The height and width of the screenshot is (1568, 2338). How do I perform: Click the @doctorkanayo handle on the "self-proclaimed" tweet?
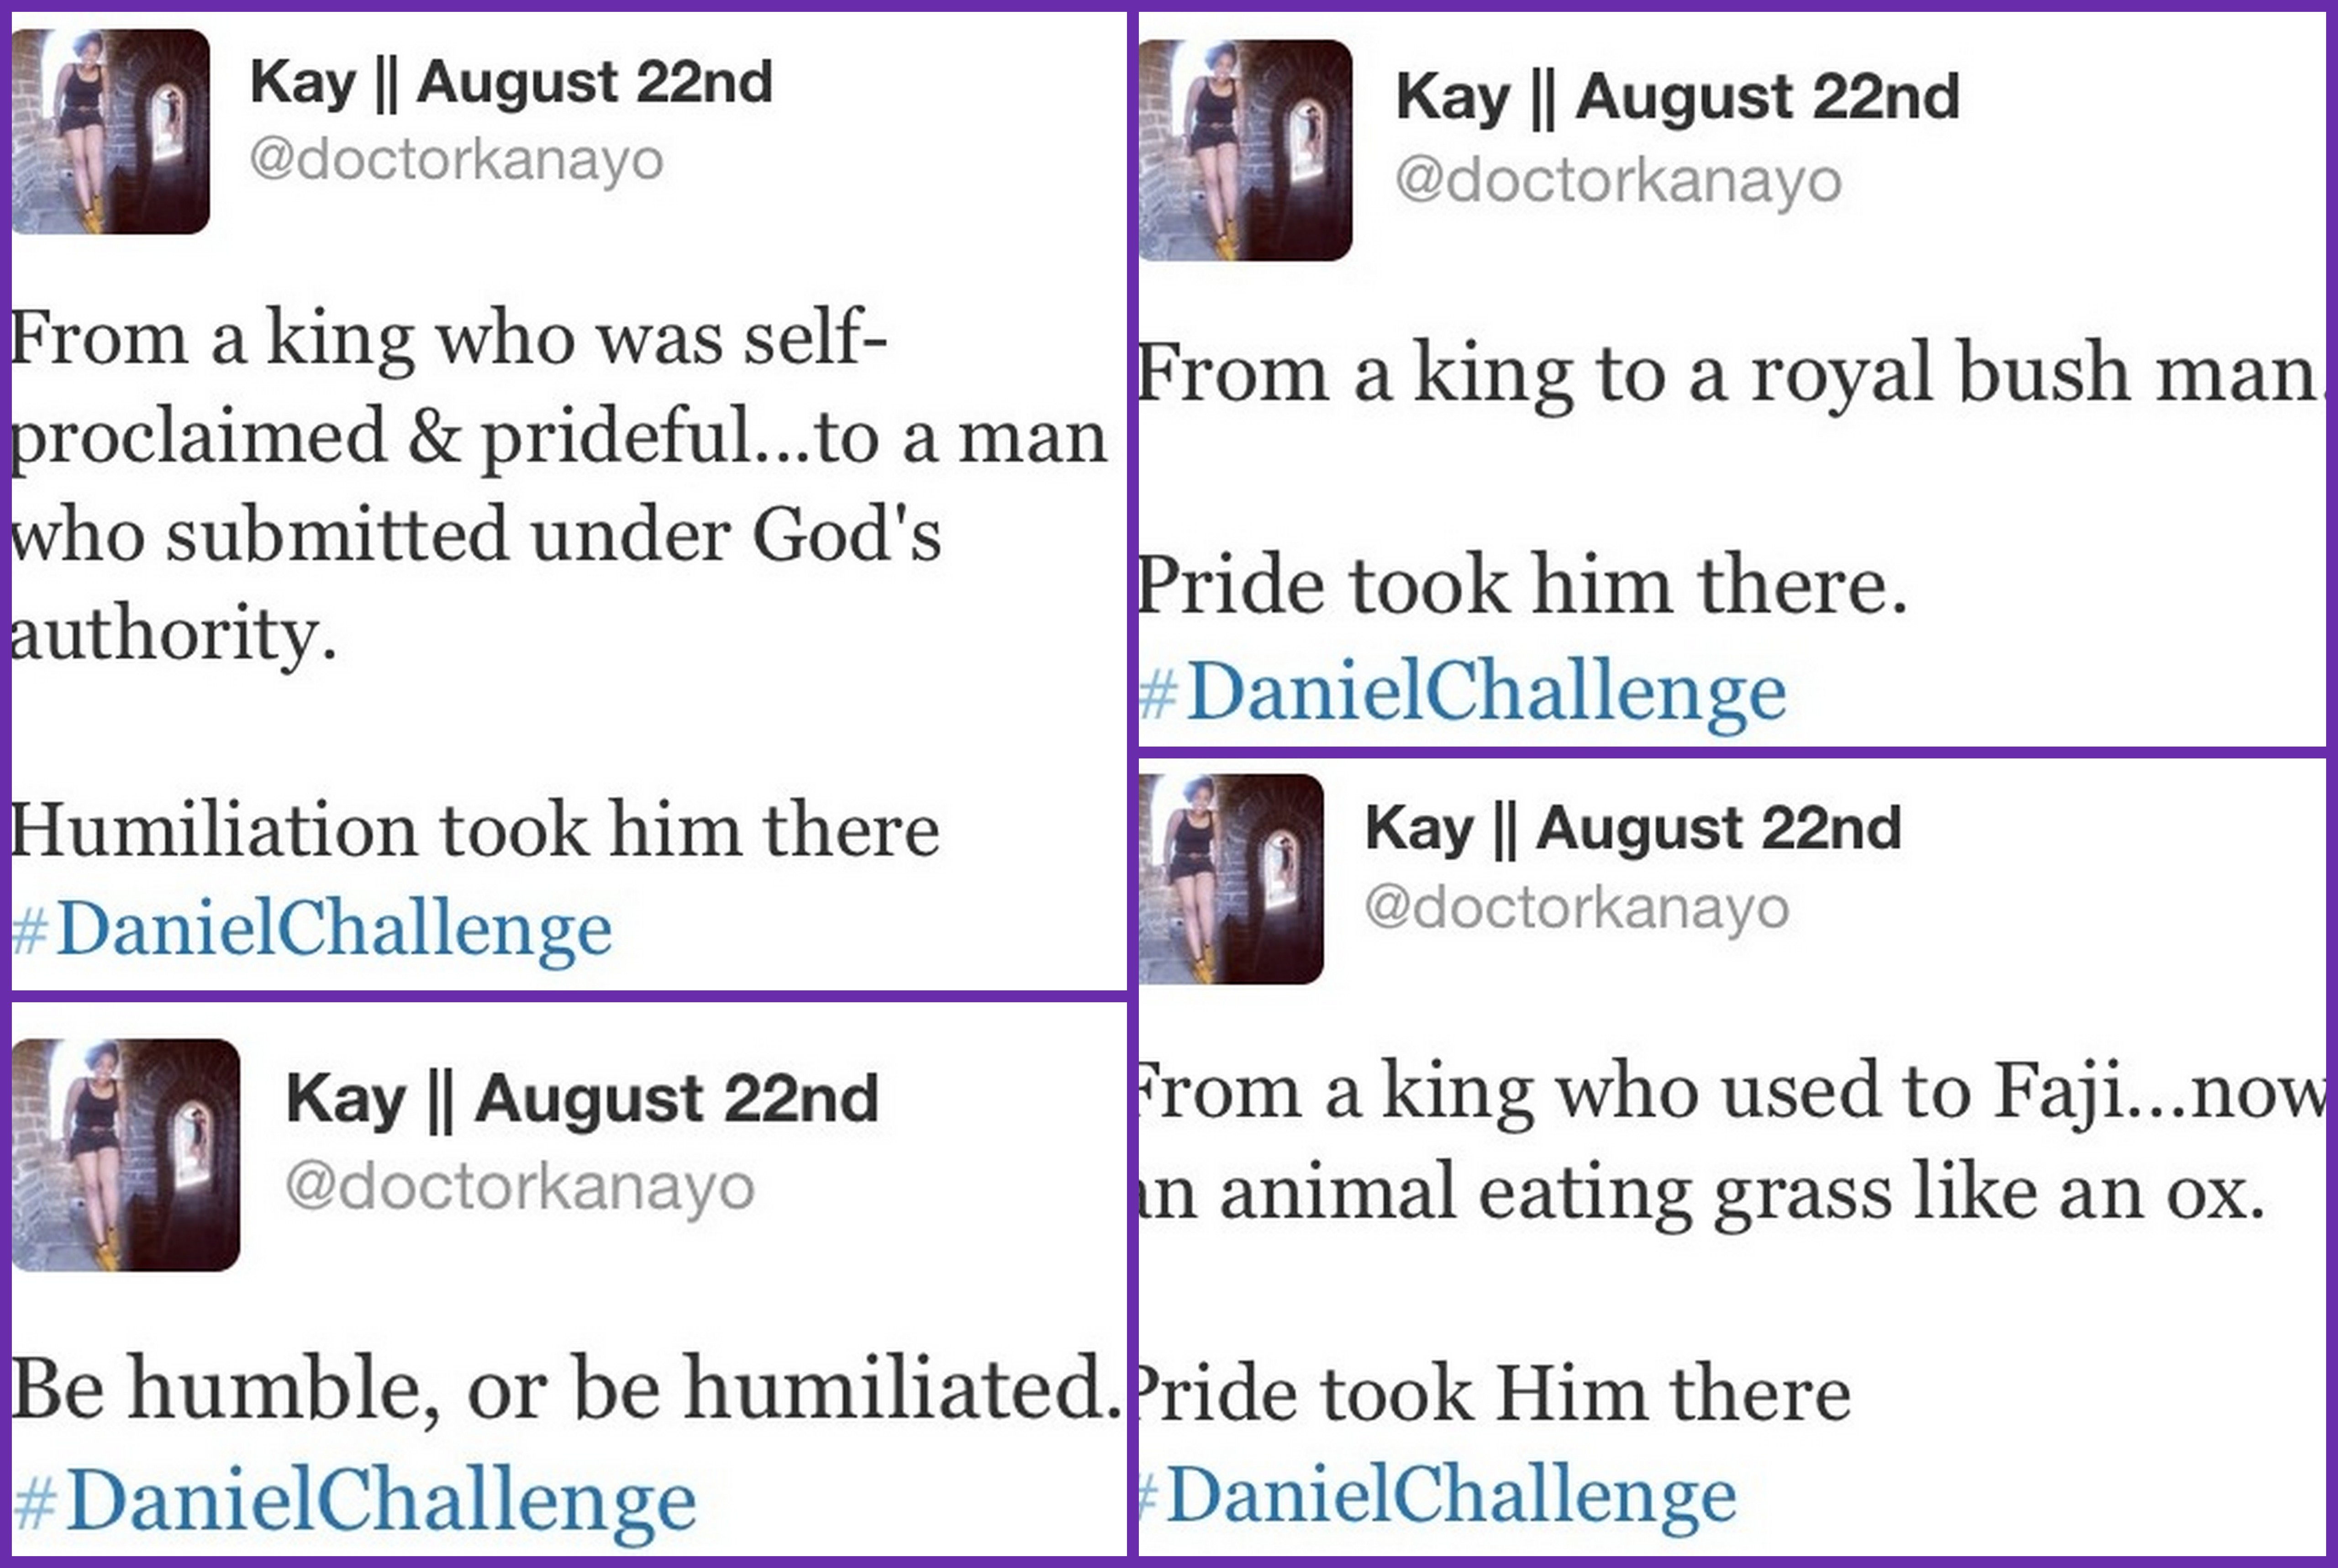456,160
